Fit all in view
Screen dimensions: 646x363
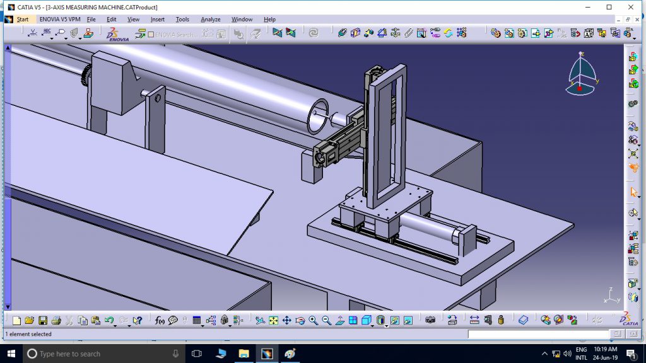pos(273,320)
